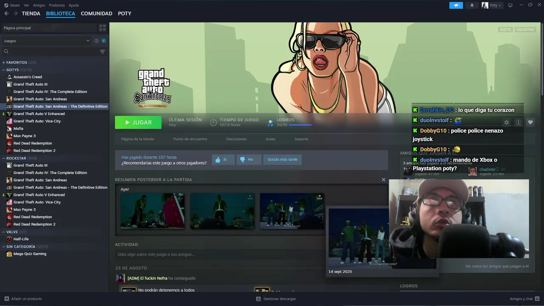
Task: Click Quizás más tarde button
Action: tap(283, 159)
